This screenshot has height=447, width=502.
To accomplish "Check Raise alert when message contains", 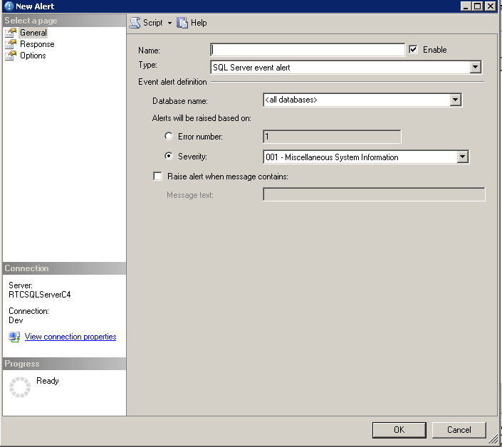I will click(x=157, y=177).
